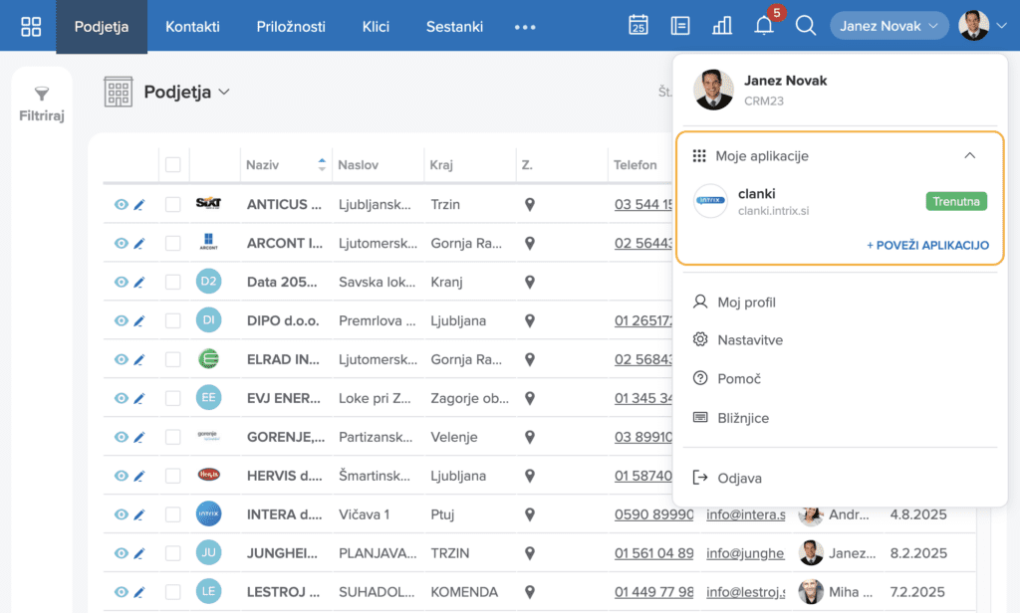1020x613 pixels.
Task: Check the checkbox for GORENJE row
Action: click(173, 437)
